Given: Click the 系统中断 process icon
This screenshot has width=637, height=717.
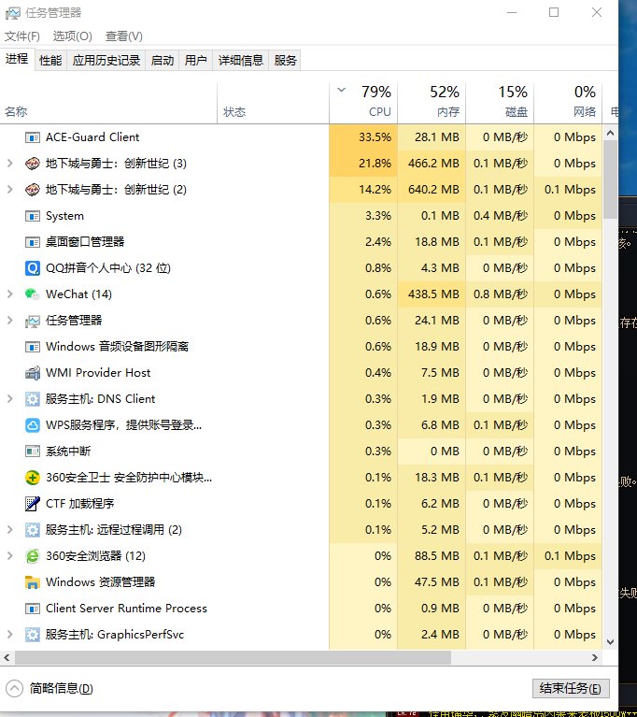Looking at the screenshot, I should coord(33,452).
